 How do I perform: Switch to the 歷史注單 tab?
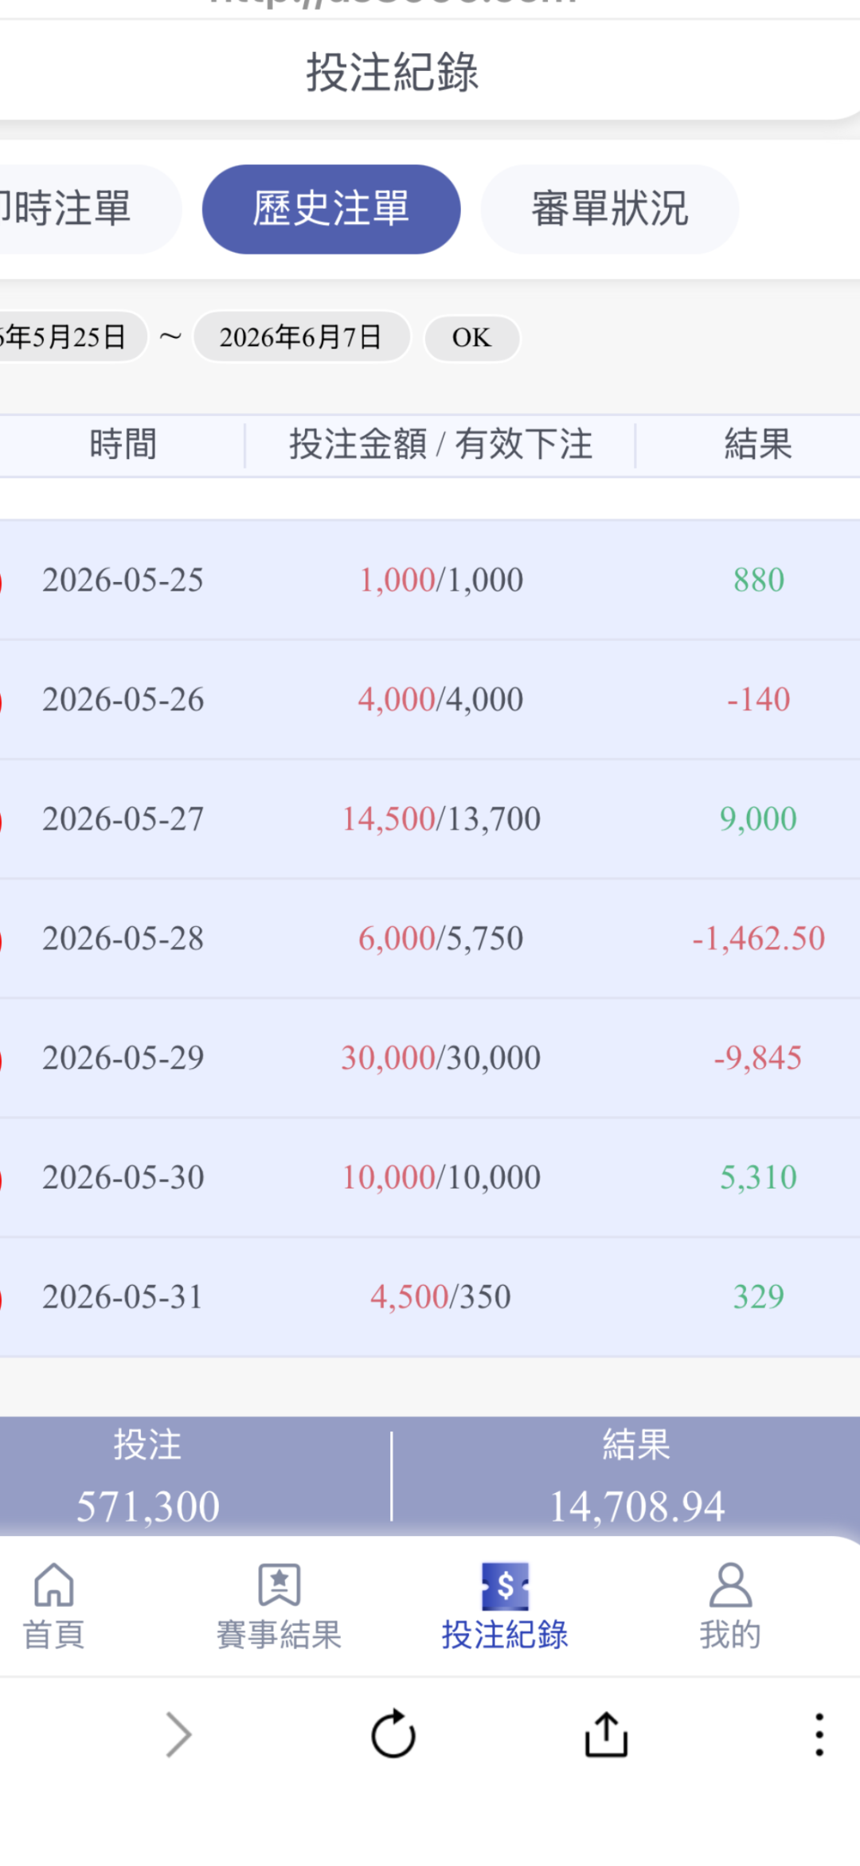coord(331,210)
